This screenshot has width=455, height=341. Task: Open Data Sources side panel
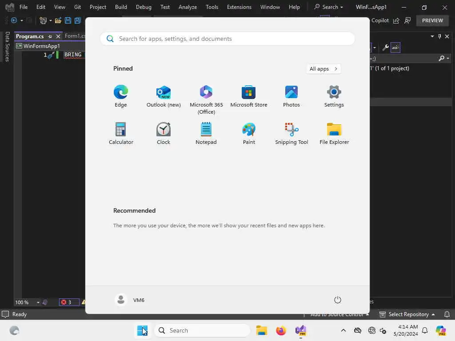coord(7,47)
